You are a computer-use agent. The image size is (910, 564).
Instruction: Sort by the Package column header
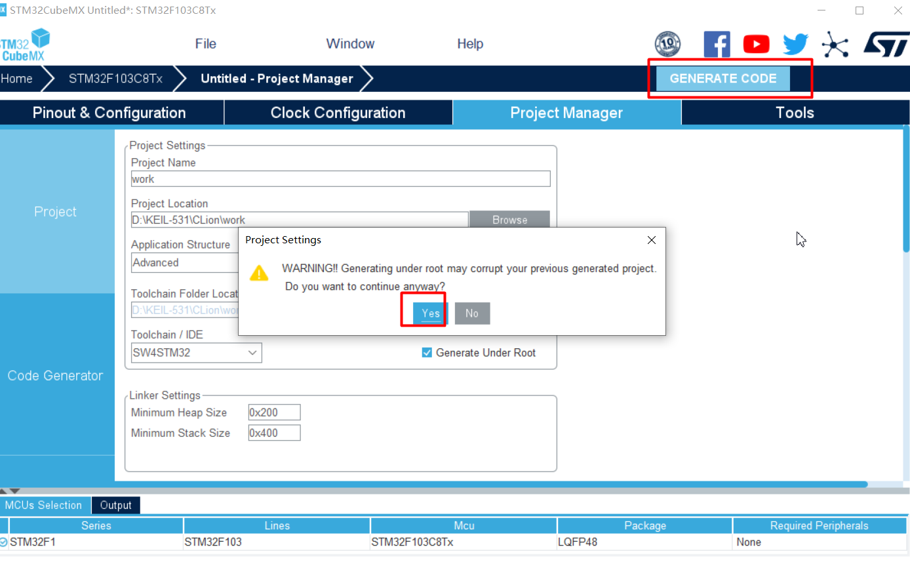(644, 525)
